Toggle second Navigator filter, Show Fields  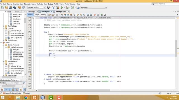click(6, 89)
